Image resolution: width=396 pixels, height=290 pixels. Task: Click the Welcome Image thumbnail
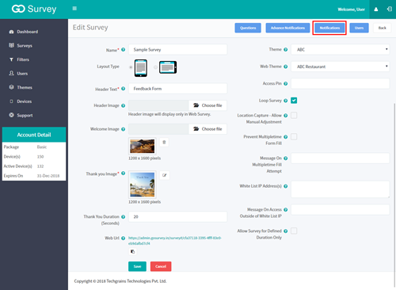[x=142, y=146]
